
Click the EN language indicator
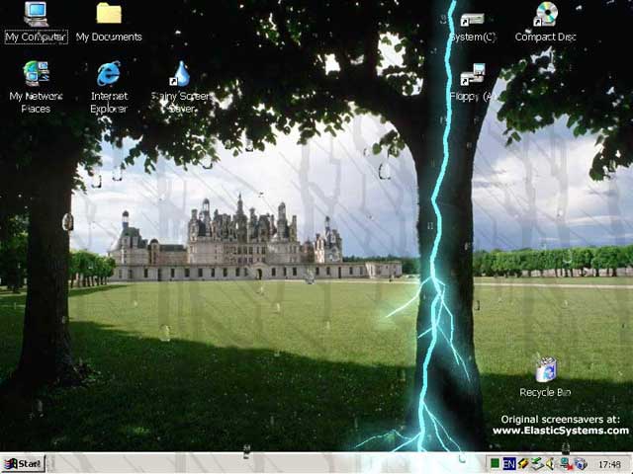pos(508,464)
